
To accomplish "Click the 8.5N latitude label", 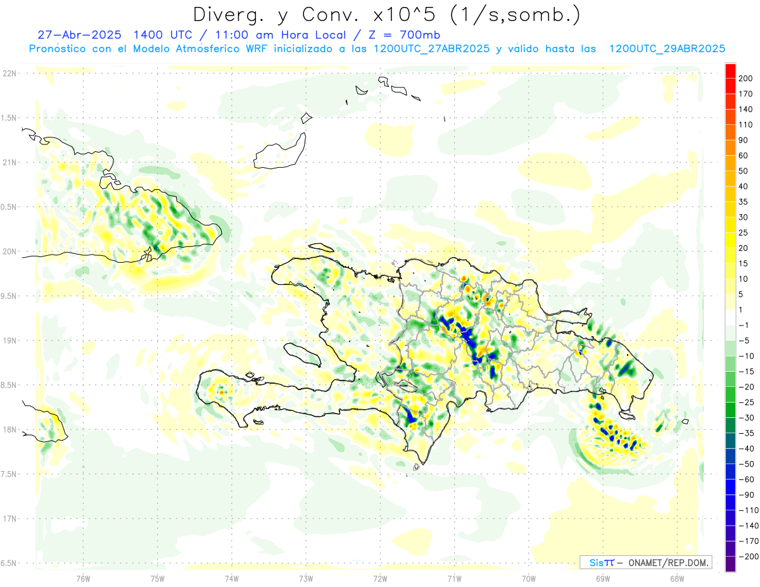I will point(9,385).
